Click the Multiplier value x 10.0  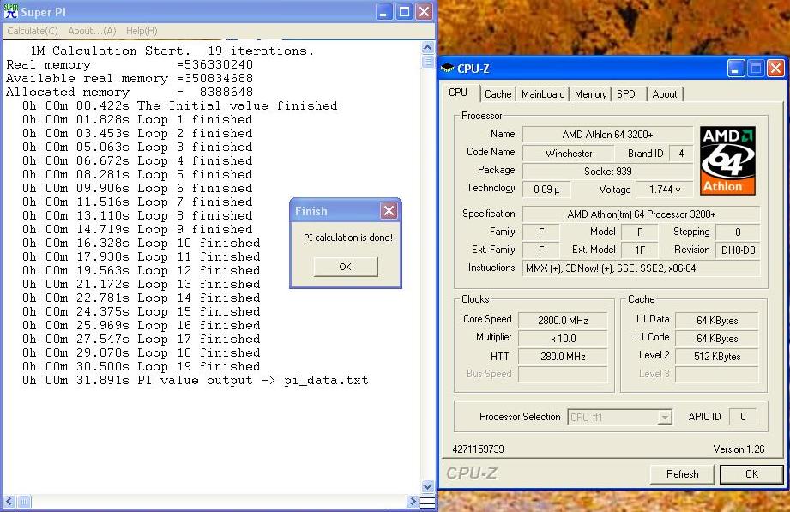[563, 339]
